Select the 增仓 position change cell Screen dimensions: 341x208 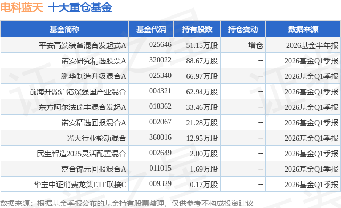[256, 45]
